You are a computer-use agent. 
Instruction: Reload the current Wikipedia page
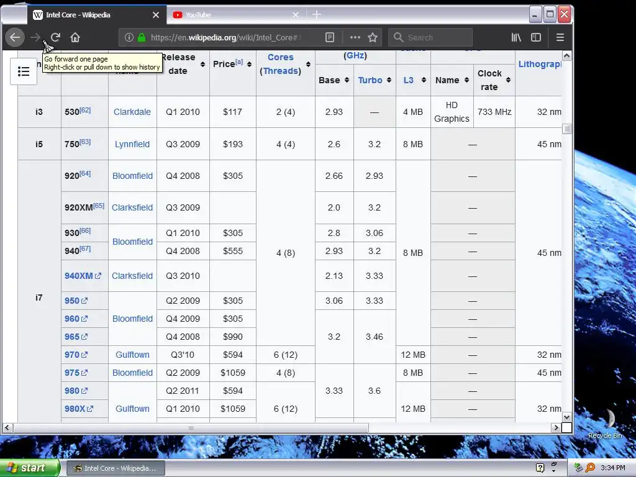point(55,37)
